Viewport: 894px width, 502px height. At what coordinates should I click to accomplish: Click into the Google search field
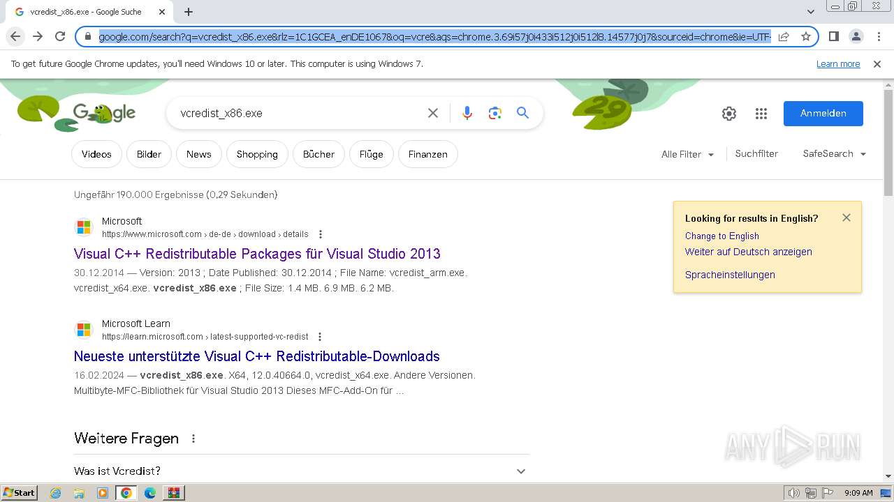(x=300, y=113)
